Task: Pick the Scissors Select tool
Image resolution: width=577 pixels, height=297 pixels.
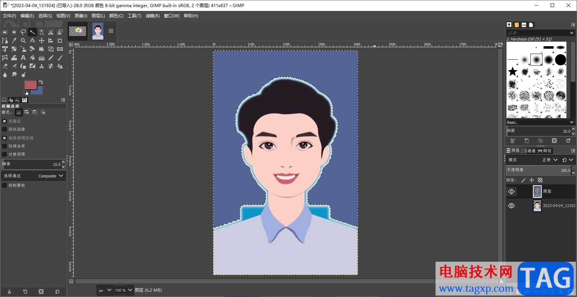Action: pyautogui.click(x=51, y=32)
